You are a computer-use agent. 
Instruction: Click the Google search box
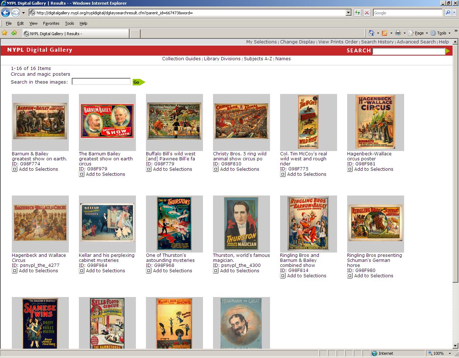(408, 13)
